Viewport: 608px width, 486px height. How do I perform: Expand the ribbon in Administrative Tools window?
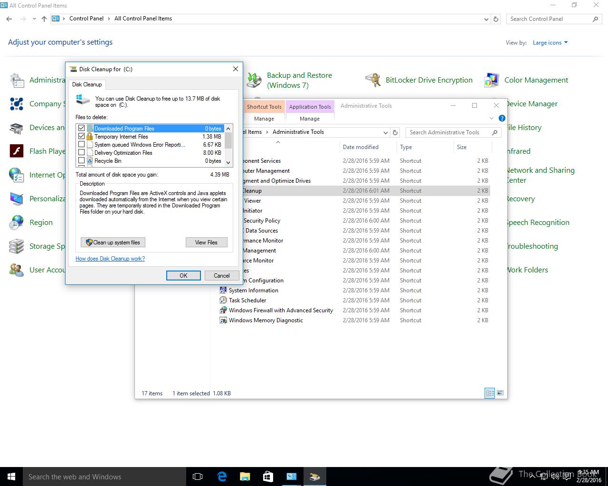pyautogui.click(x=492, y=118)
